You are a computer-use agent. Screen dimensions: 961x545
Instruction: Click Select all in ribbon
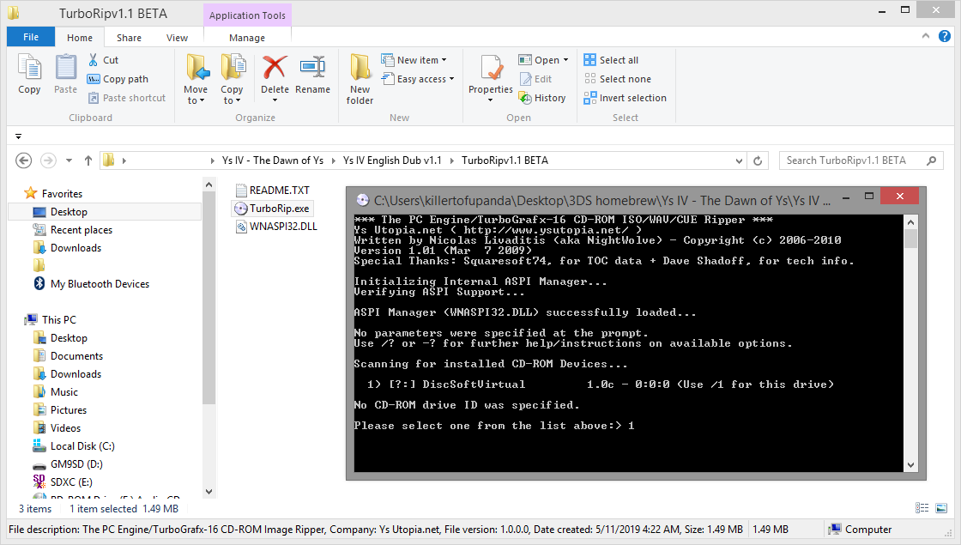point(611,60)
